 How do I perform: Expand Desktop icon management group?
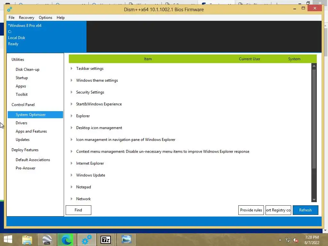click(71, 127)
